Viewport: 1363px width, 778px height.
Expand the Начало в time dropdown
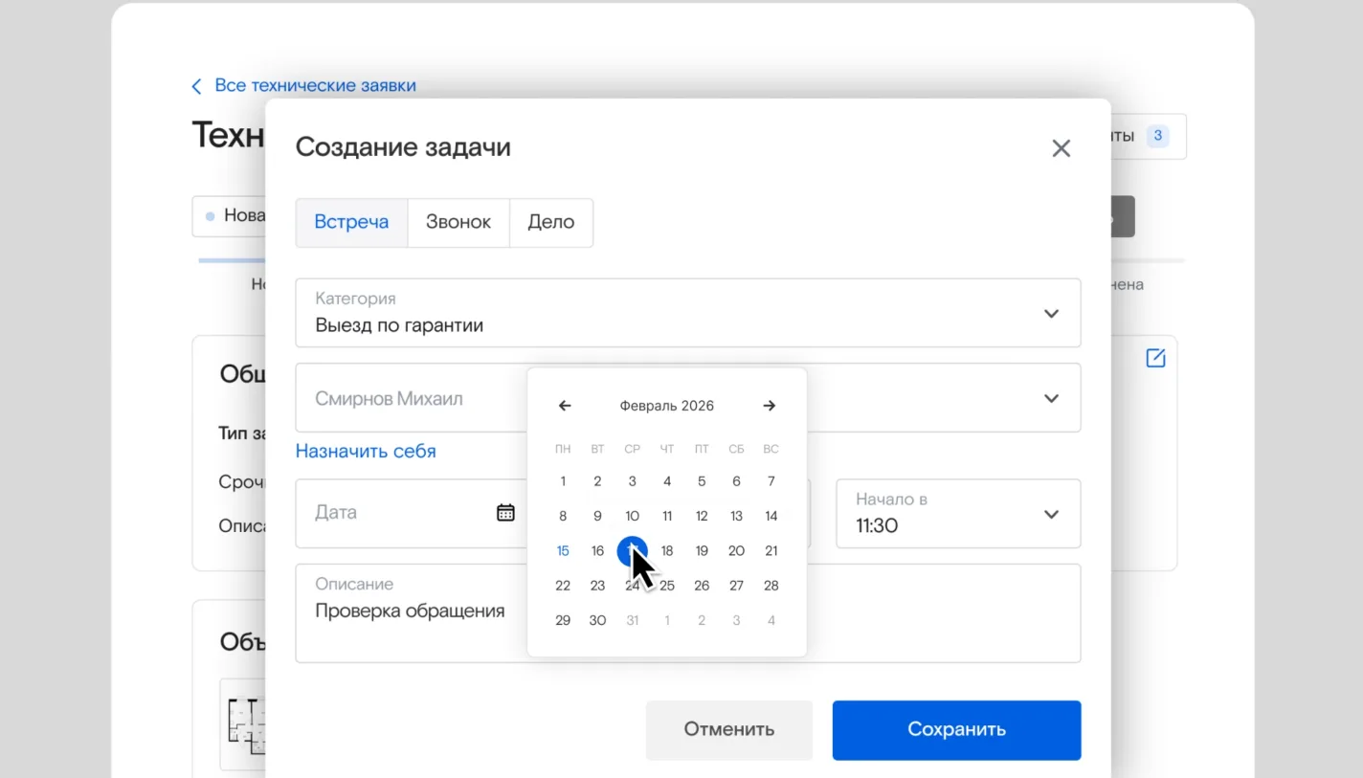coord(1051,514)
